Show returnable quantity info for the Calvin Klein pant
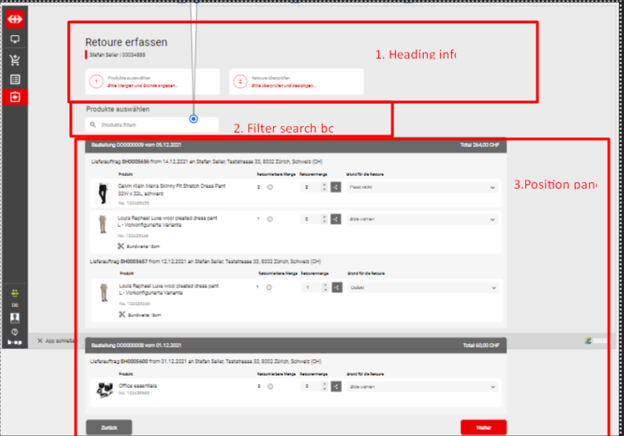 point(270,187)
